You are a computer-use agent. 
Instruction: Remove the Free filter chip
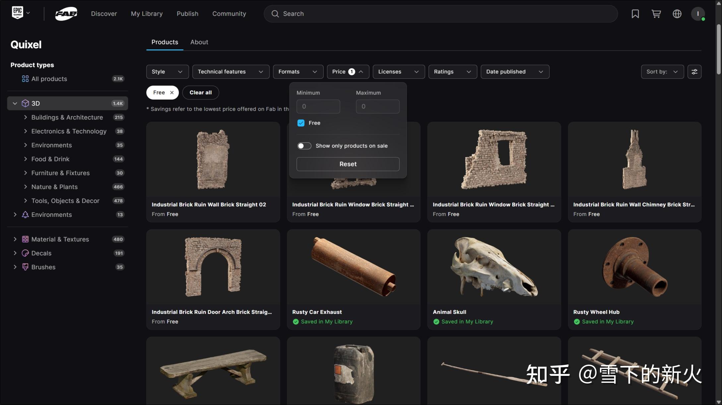pyautogui.click(x=172, y=93)
